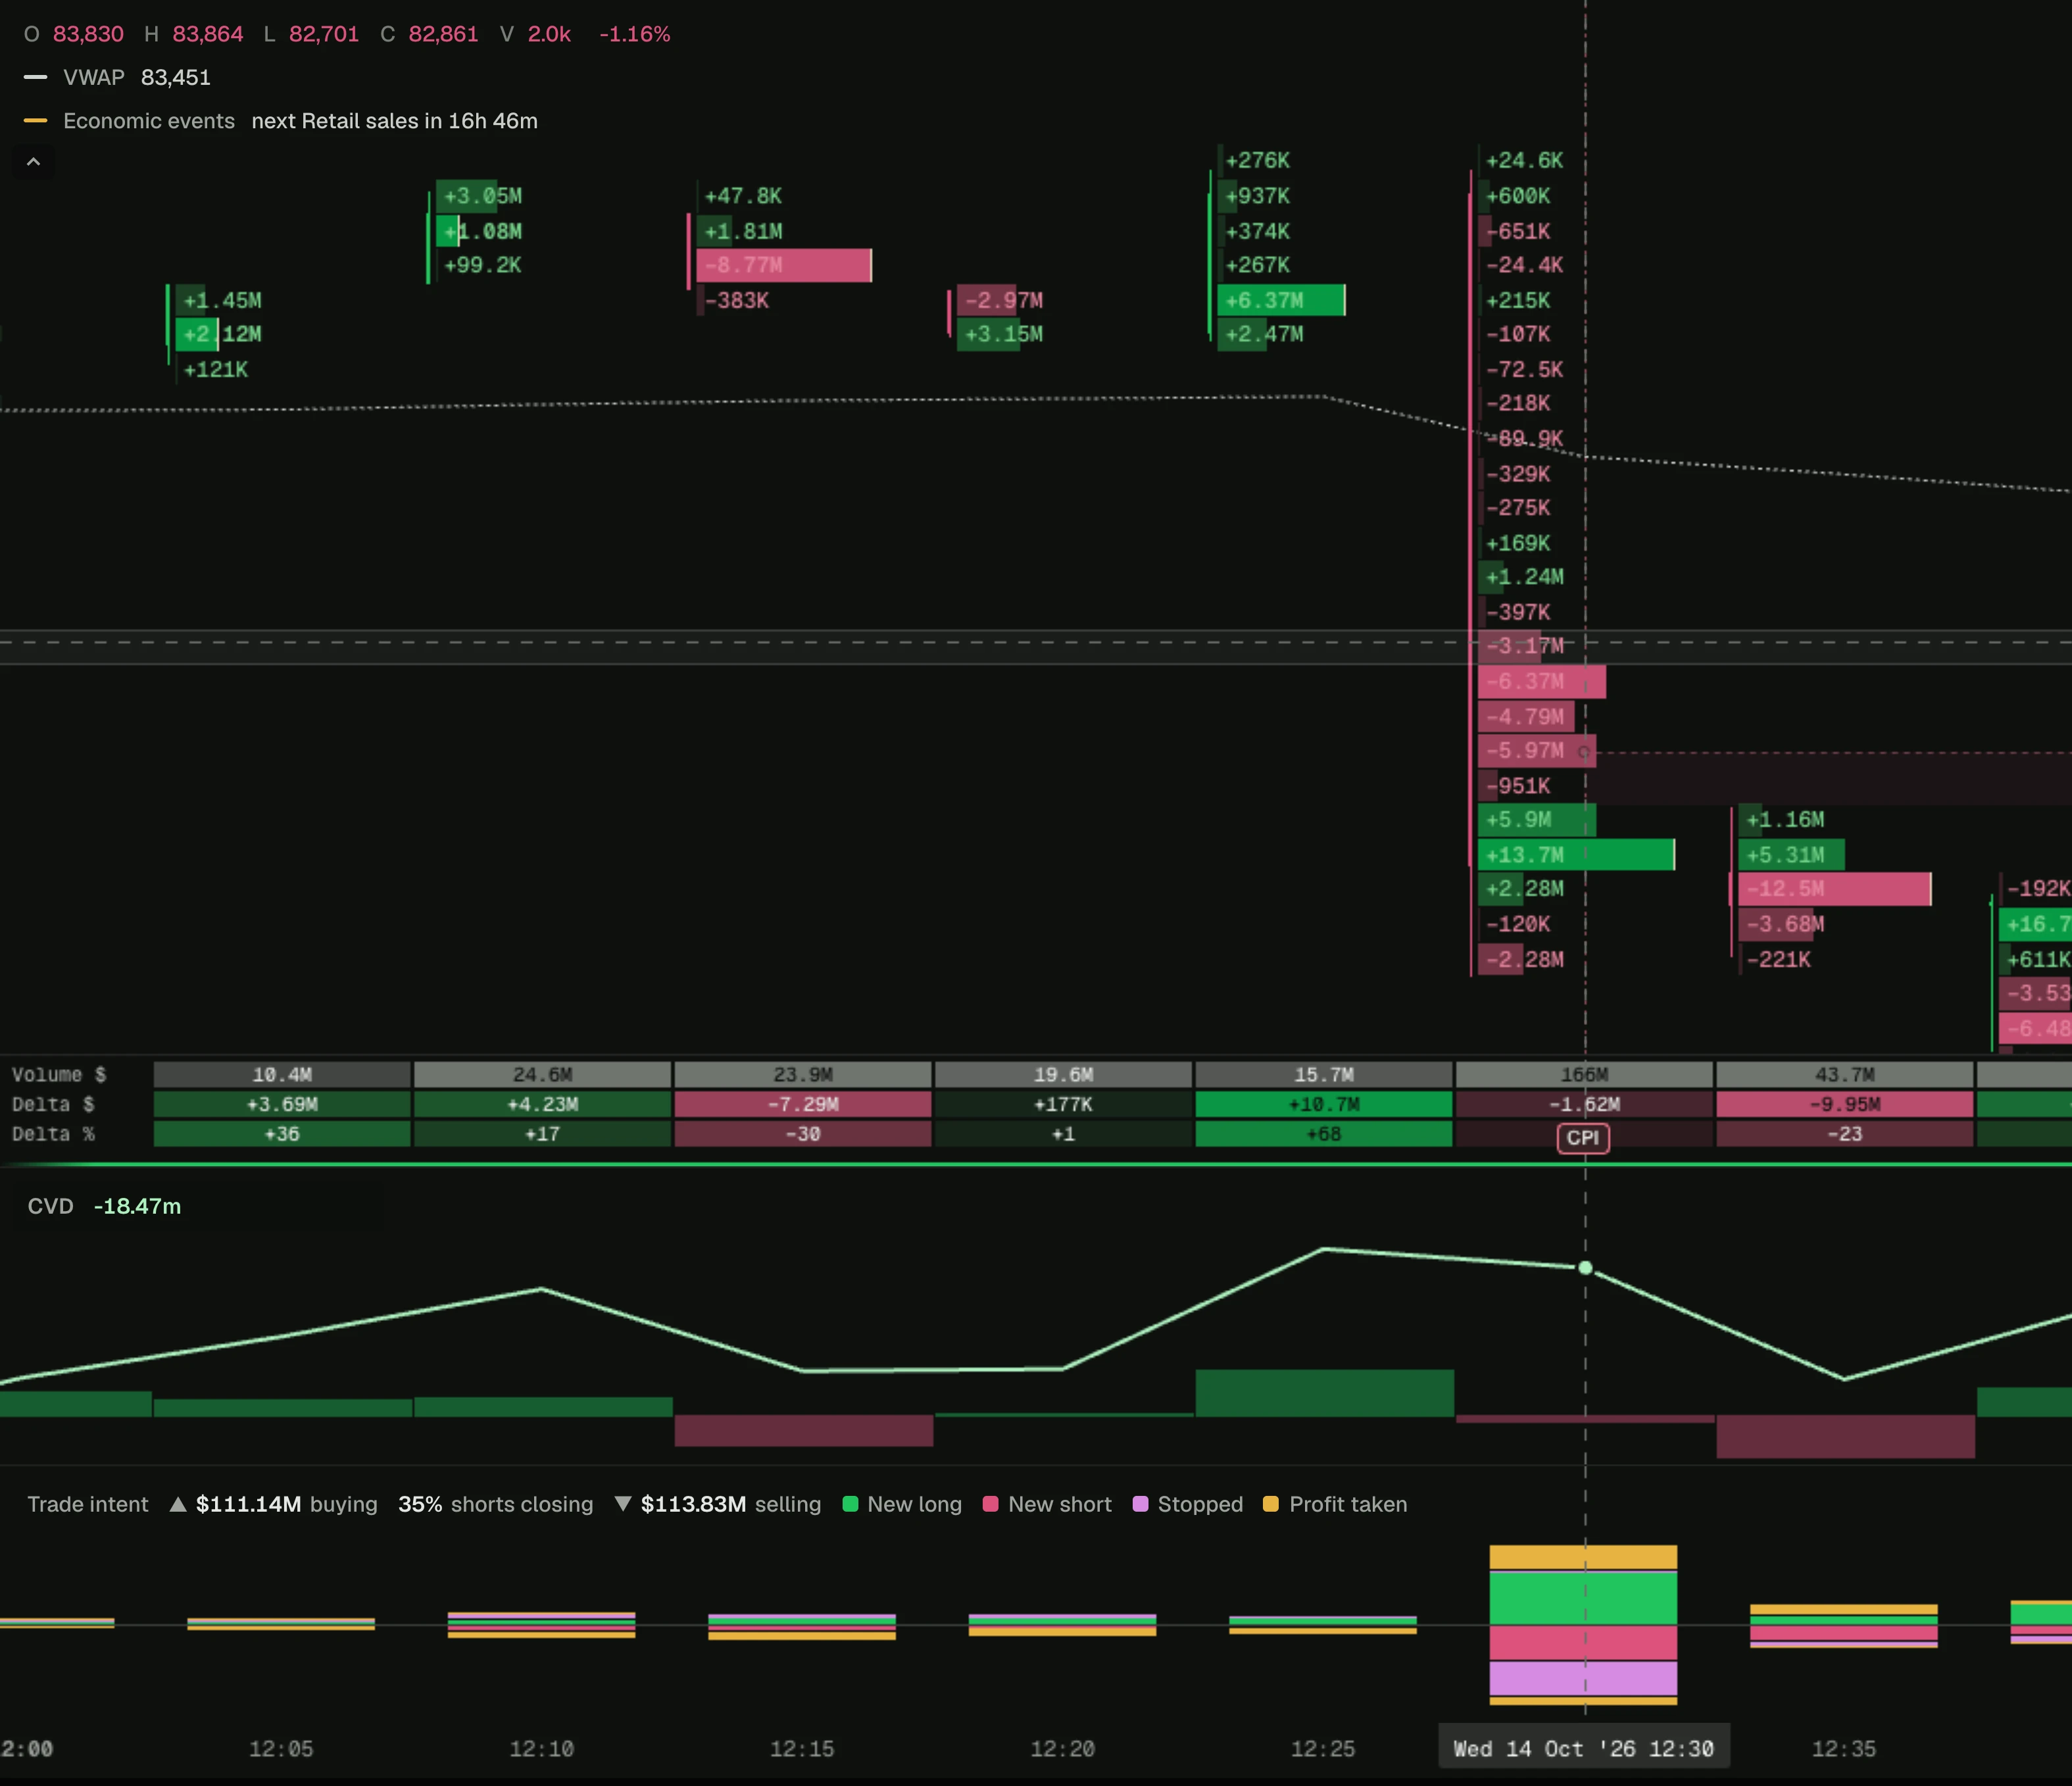Click the 12:30 green New long bar
Screen dimensions: 2072x1786
point(1583,1598)
